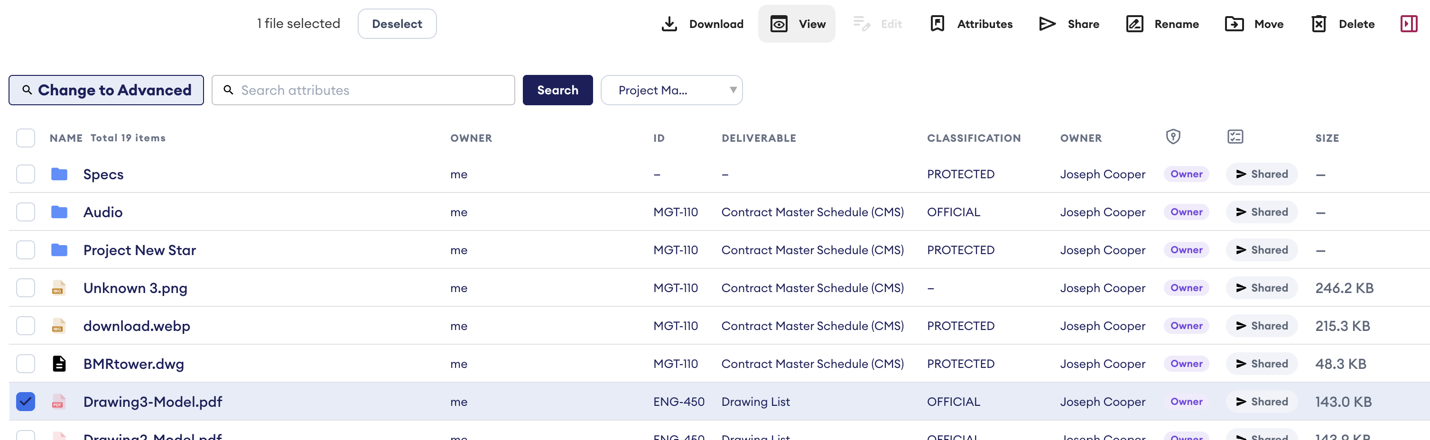This screenshot has width=1430, height=440.
Task: Check the Audio row checkbox
Action: (x=26, y=212)
